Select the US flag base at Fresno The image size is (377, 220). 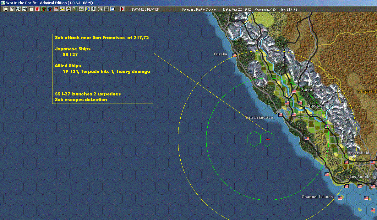pyautogui.click(x=326, y=127)
